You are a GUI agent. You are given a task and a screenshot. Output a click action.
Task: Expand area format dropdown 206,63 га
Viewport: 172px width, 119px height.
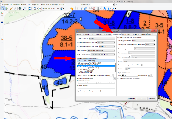point(106,43)
